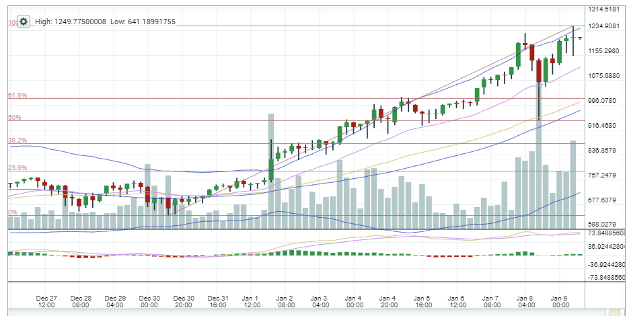Click the Jan 8 04:00 time label

[525, 302]
